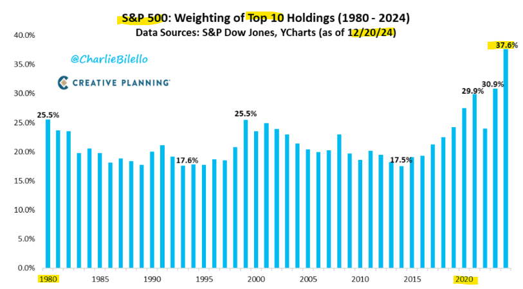
Task: Select the first bar above 1980
Action: coord(48,193)
